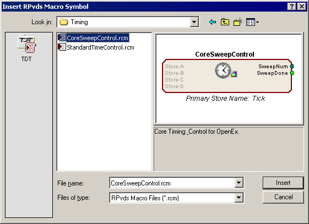Close the Insert RPvds Macro Symbol dialog
This screenshot has width=309, height=224.
[x=302, y=7]
